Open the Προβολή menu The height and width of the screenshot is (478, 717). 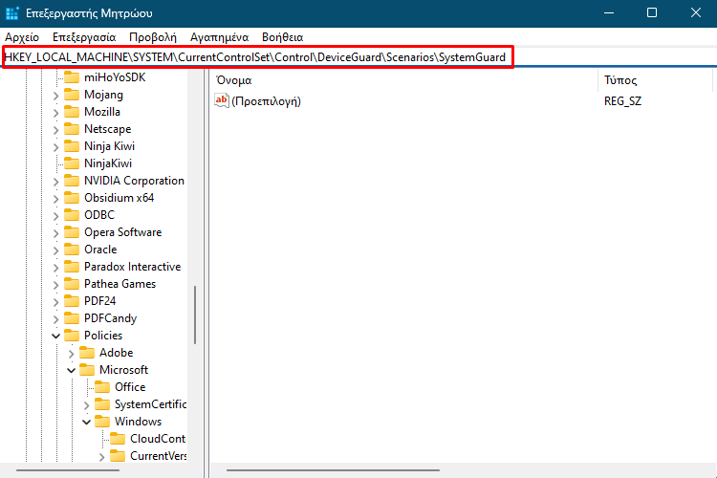pos(153,37)
